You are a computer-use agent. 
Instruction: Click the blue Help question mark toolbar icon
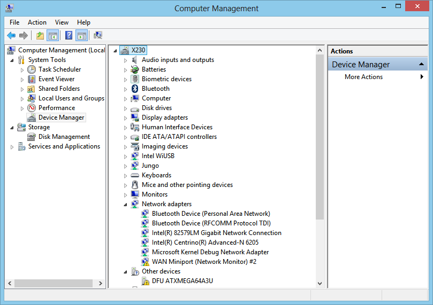[x=69, y=35]
